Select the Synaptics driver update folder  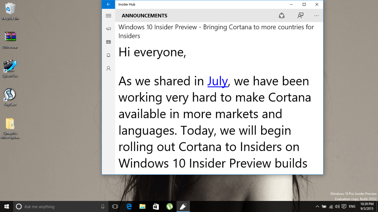coord(10,128)
